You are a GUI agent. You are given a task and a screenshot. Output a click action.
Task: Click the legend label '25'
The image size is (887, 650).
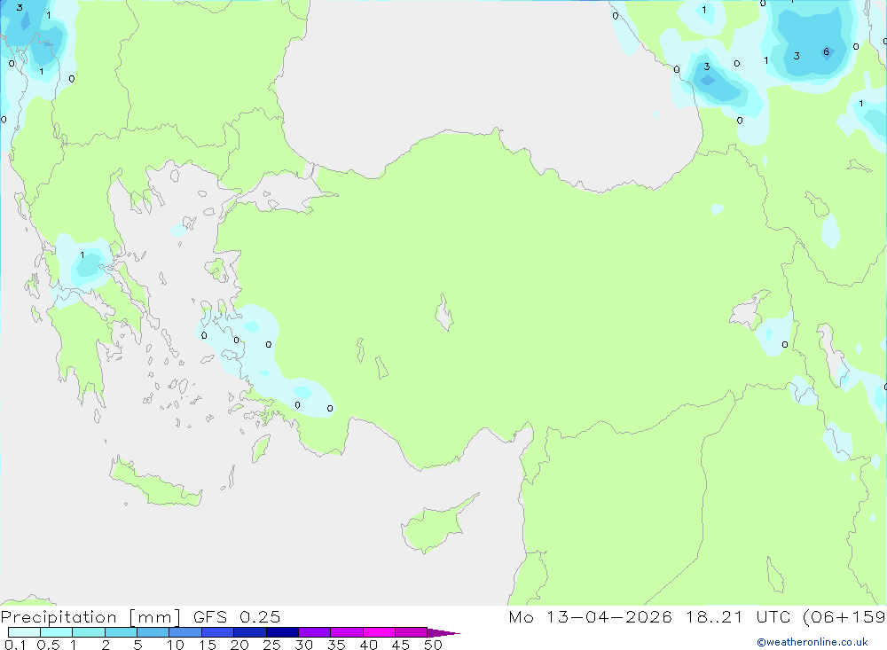click(x=271, y=645)
